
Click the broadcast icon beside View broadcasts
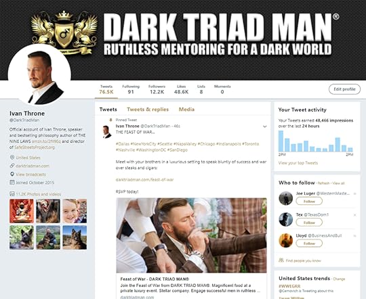(x=12, y=174)
